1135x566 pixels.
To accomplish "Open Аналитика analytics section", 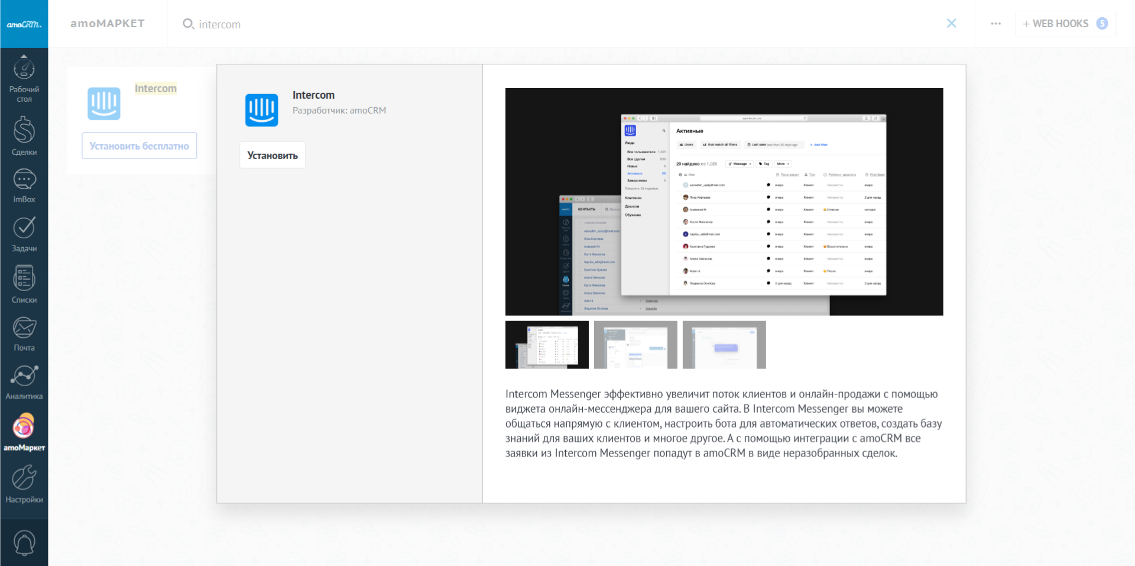I will (x=24, y=382).
